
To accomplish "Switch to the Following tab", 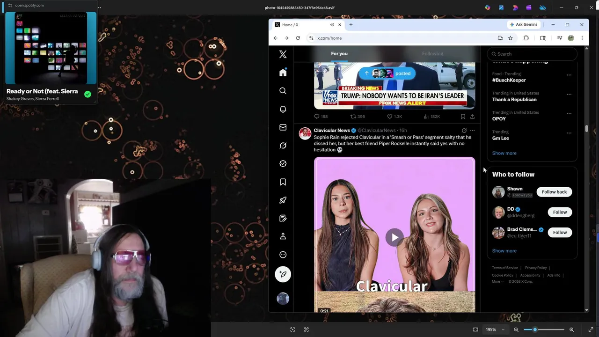I will [432, 53].
